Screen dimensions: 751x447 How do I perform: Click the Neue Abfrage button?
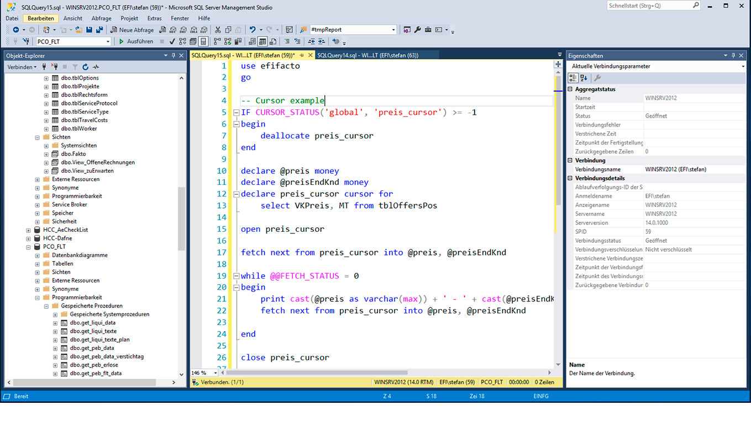[132, 30]
